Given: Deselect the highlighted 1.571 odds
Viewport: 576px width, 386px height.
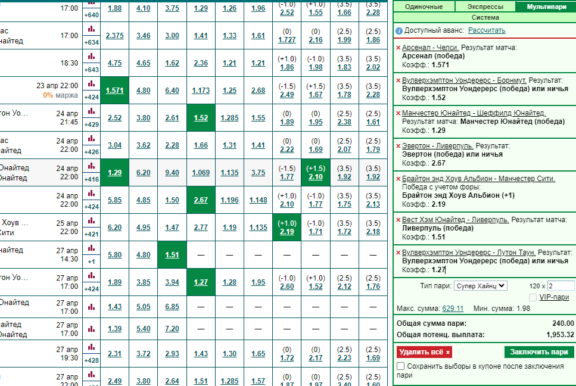Looking at the screenshot, I should pyautogui.click(x=114, y=91).
